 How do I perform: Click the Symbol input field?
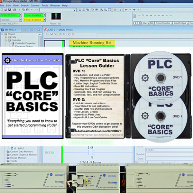tap(169, 154)
